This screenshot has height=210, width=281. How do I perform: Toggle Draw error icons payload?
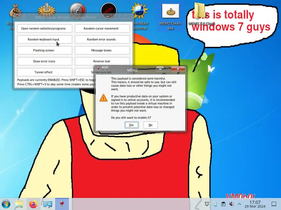[45, 61]
